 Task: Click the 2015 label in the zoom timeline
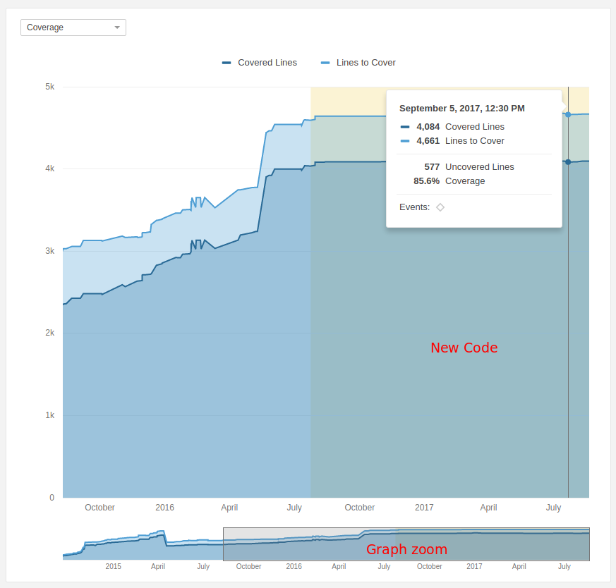click(x=114, y=566)
